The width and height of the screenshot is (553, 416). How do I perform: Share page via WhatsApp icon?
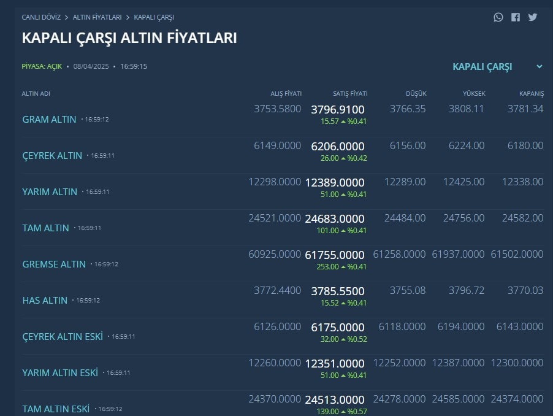498,17
